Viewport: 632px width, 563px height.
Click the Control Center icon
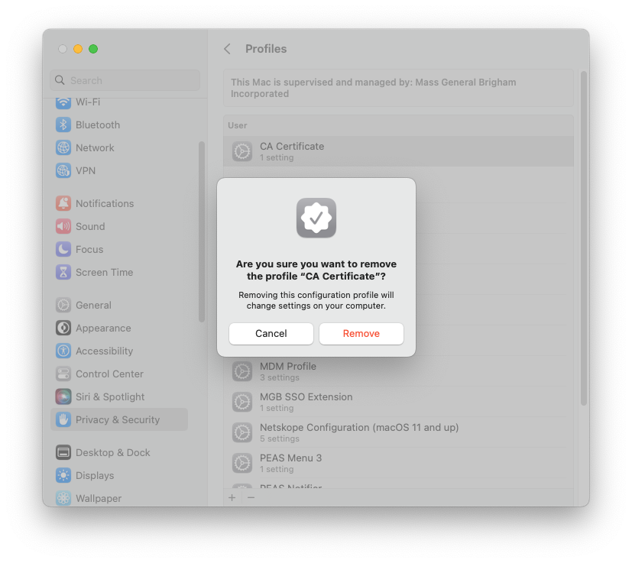pyautogui.click(x=63, y=374)
